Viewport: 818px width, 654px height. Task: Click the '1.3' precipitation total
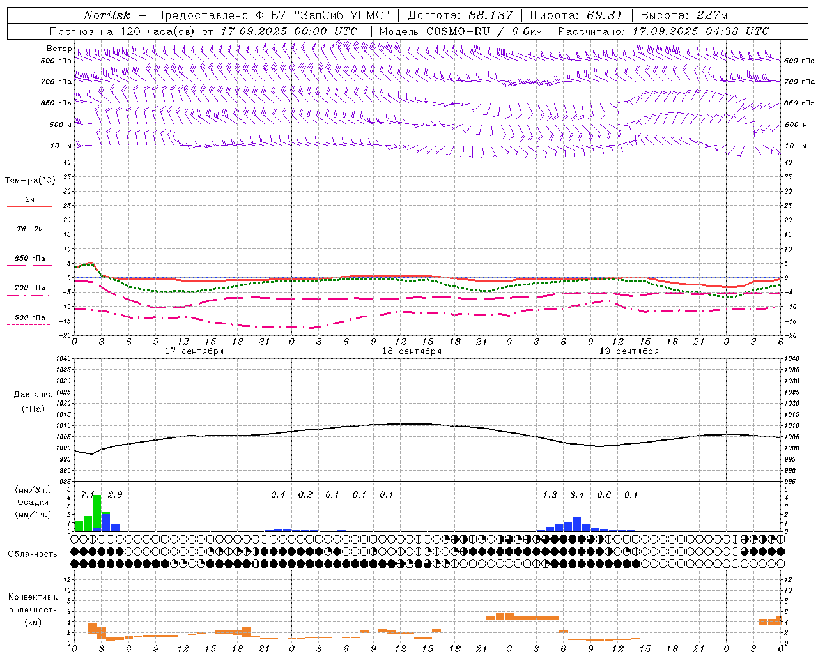pyautogui.click(x=550, y=495)
